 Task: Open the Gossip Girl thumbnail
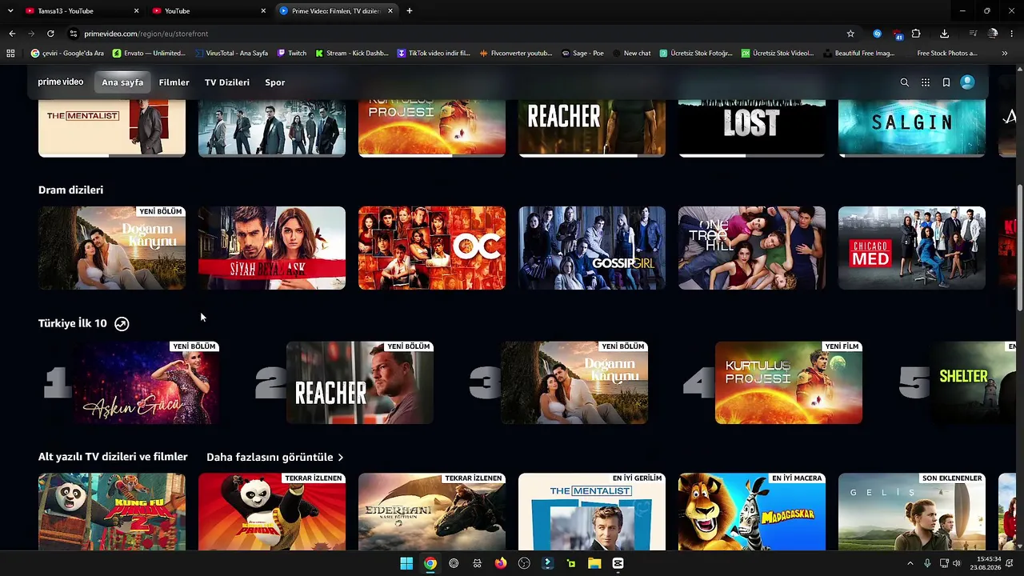click(592, 248)
